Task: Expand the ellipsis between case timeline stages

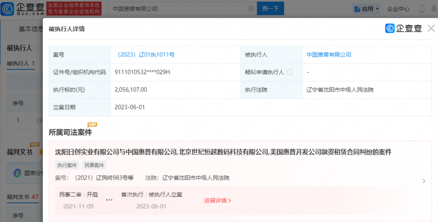Action: 109,200
